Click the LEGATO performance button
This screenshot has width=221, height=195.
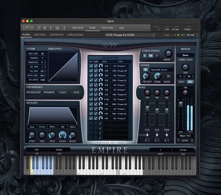(63, 92)
